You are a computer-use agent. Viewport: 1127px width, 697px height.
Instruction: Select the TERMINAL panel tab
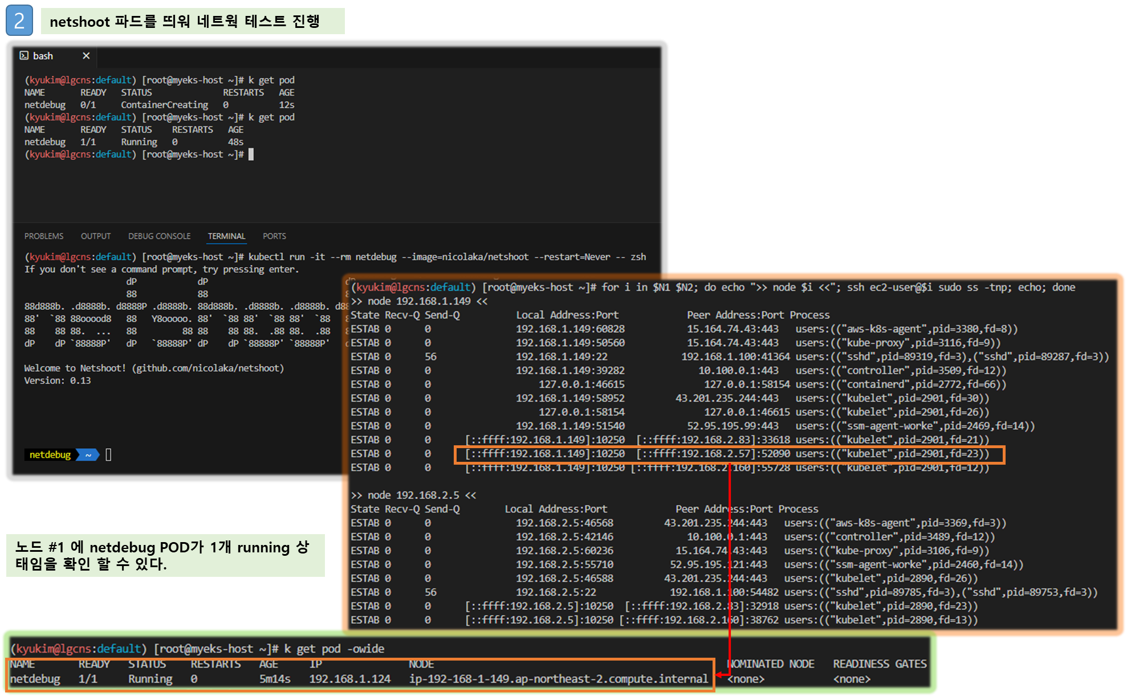226,236
